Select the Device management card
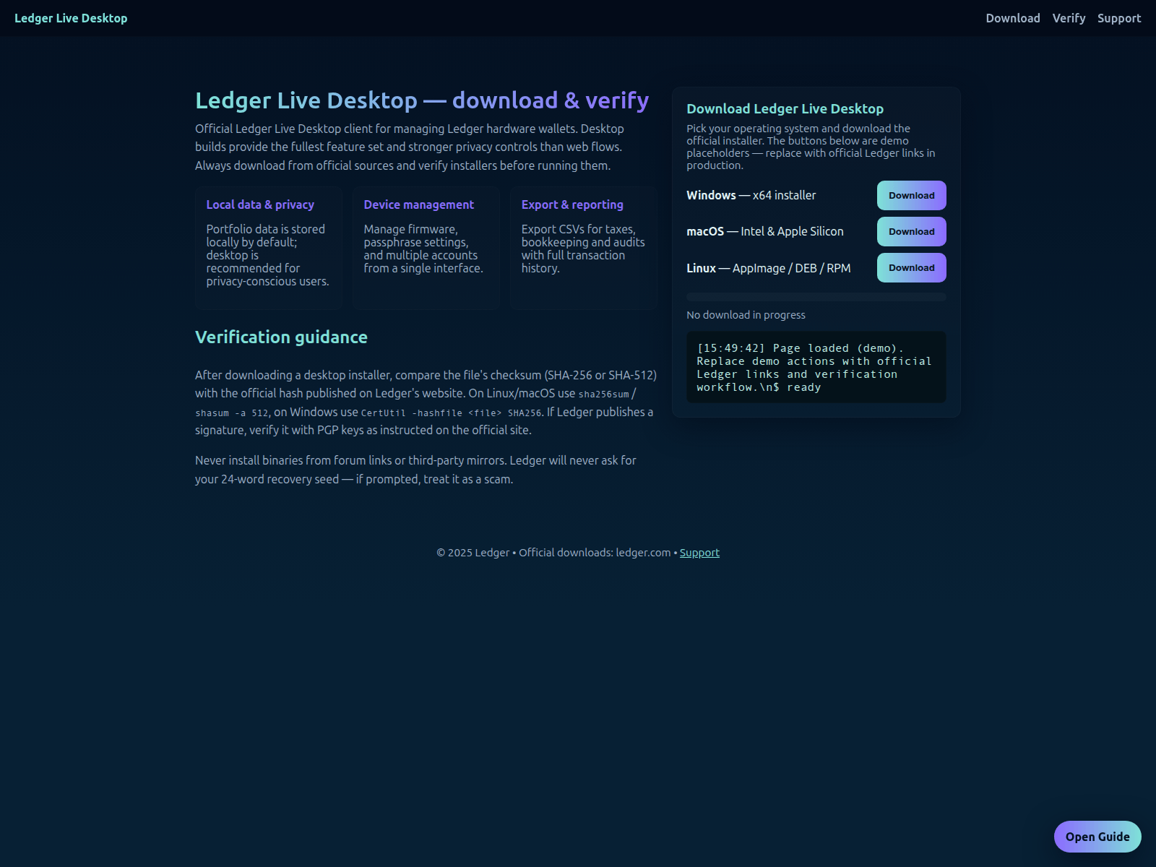The width and height of the screenshot is (1156, 867). point(426,248)
